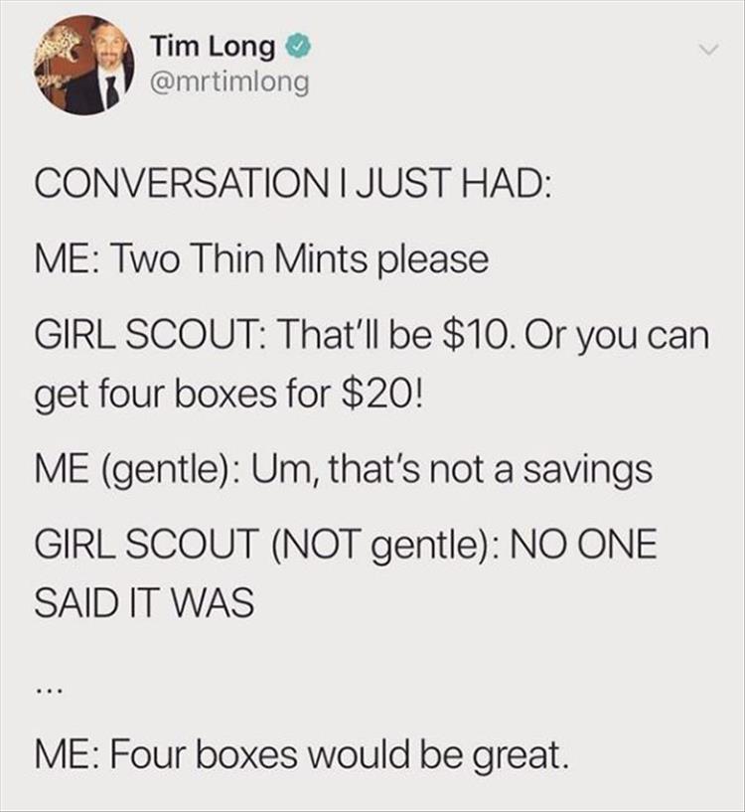This screenshot has width=745, height=812.
Task: Click the three-dot ellipsis line
Action: coord(51,691)
